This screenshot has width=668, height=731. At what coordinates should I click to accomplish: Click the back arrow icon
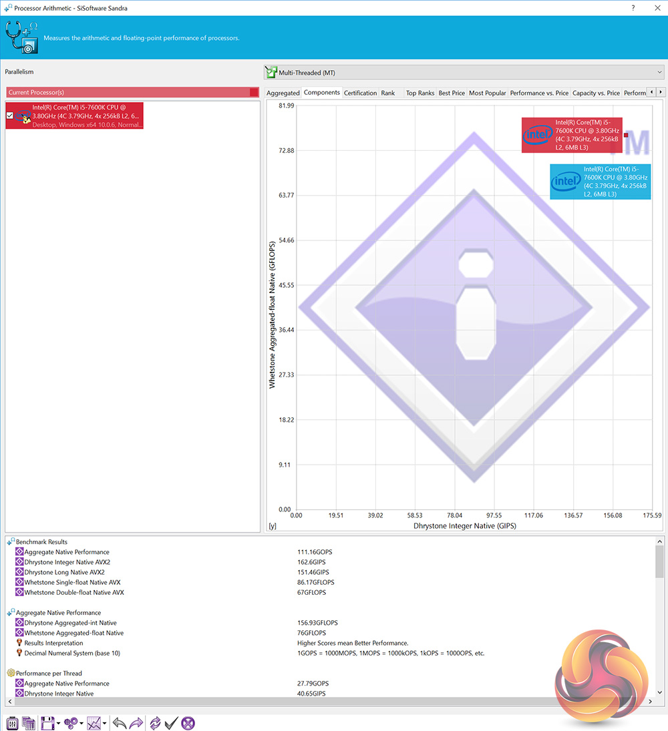tap(120, 723)
